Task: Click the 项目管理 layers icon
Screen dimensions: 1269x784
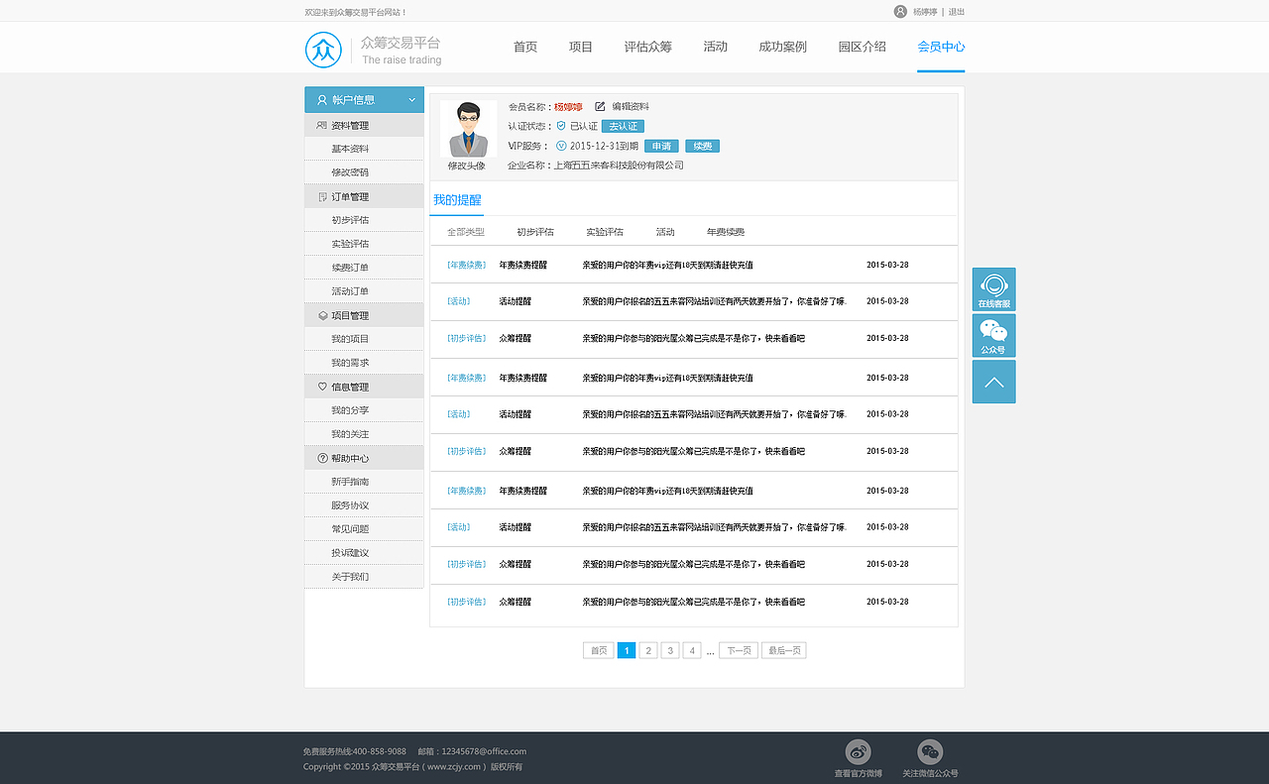Action: (x=322, y=316)
